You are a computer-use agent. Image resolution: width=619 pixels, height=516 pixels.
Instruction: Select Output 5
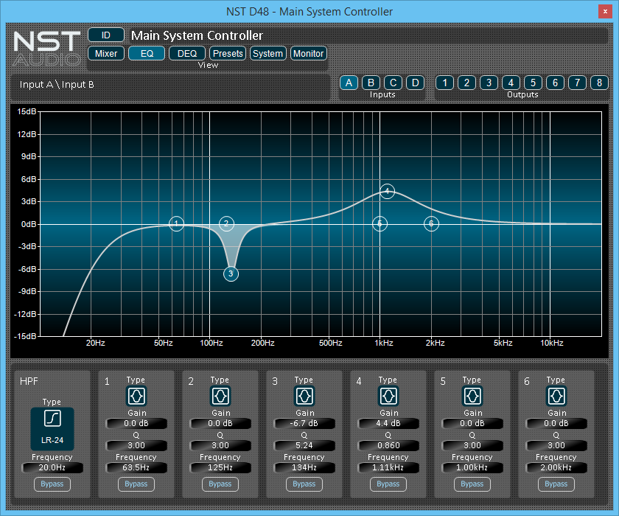coord(533,83)
